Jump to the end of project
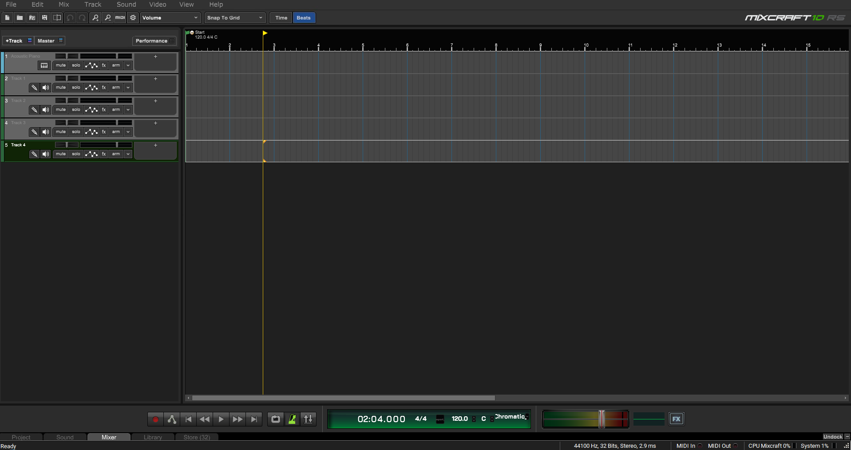The width and height of the screenshot is (851, 450). [x=254, y=419]
